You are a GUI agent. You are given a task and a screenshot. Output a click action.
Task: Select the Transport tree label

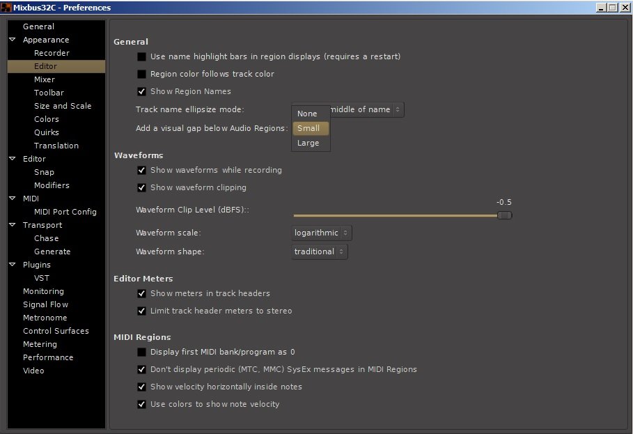coord(42,225)
